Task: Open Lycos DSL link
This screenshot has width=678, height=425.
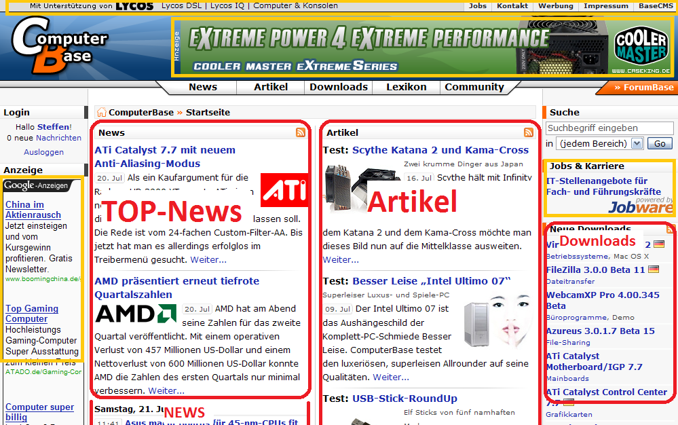Action: [x=182, y=5]
